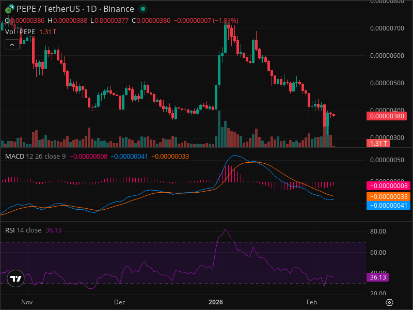Viewport: 413px width, 310px height.
Task: Click the RSI 60.00 axis label
Action: pyautogui.click(x=378, y=253)
